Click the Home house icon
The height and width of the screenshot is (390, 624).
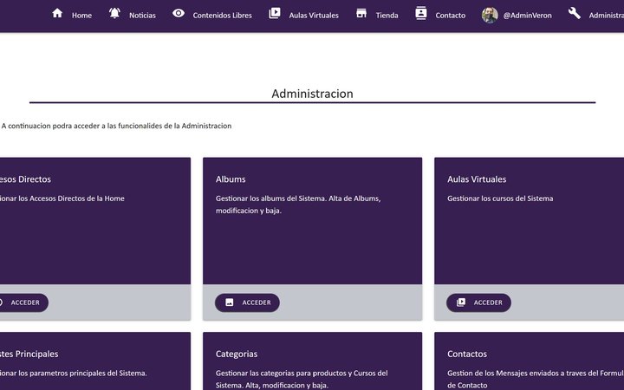tap(57, 13)
